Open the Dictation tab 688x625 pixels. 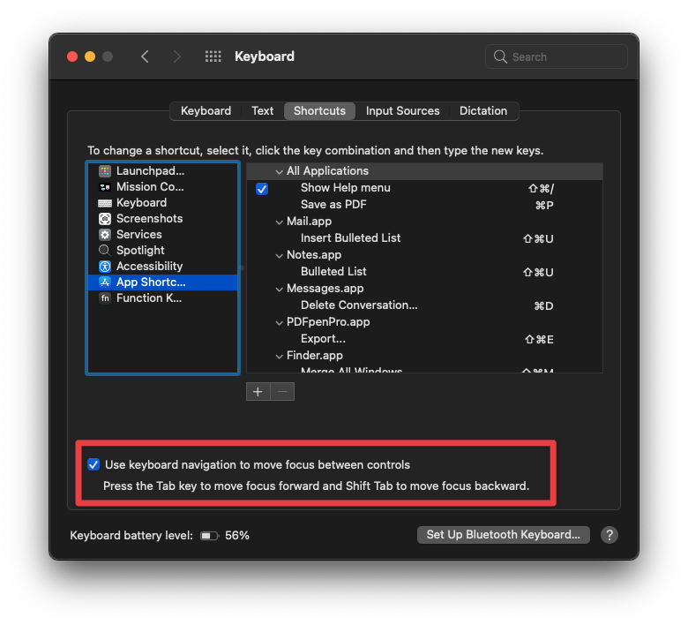pos(482,111)
